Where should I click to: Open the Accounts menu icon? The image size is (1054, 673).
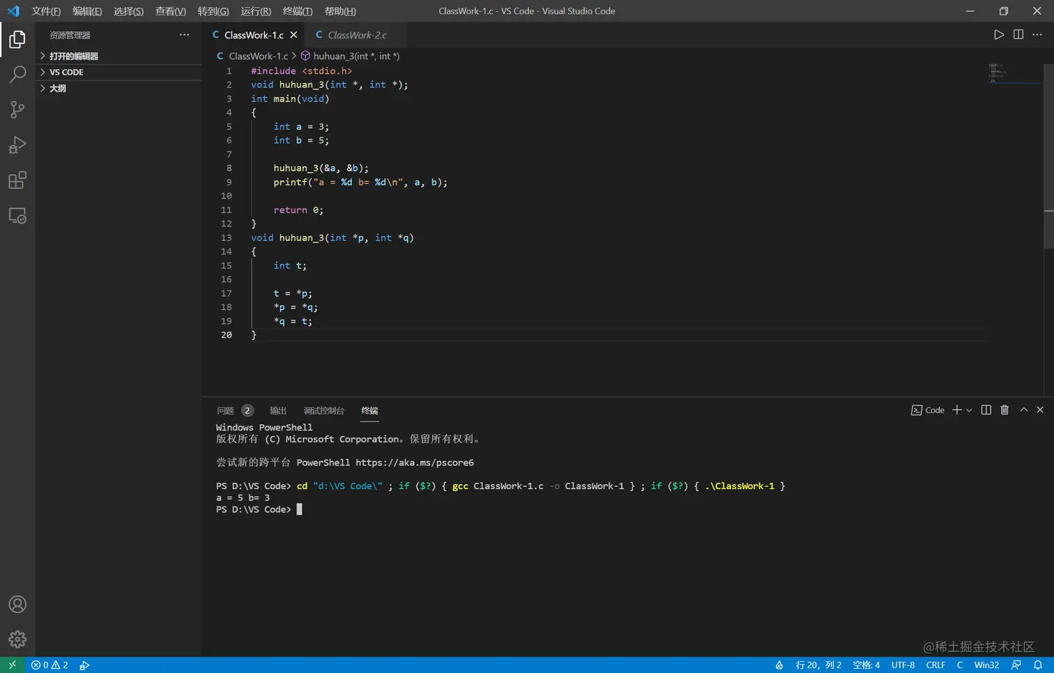17,604
